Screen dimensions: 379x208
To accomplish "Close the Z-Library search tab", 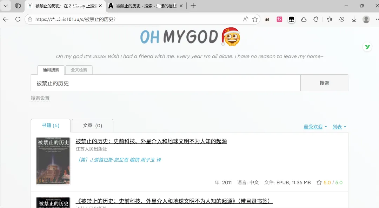I will pyautogui.click(x=100, y=6).
